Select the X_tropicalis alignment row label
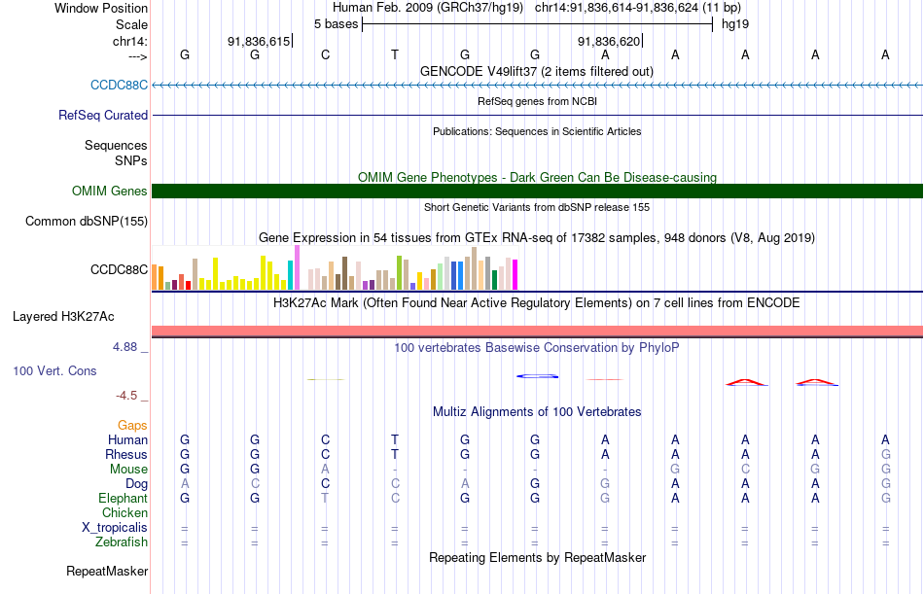 coord(115,528)
